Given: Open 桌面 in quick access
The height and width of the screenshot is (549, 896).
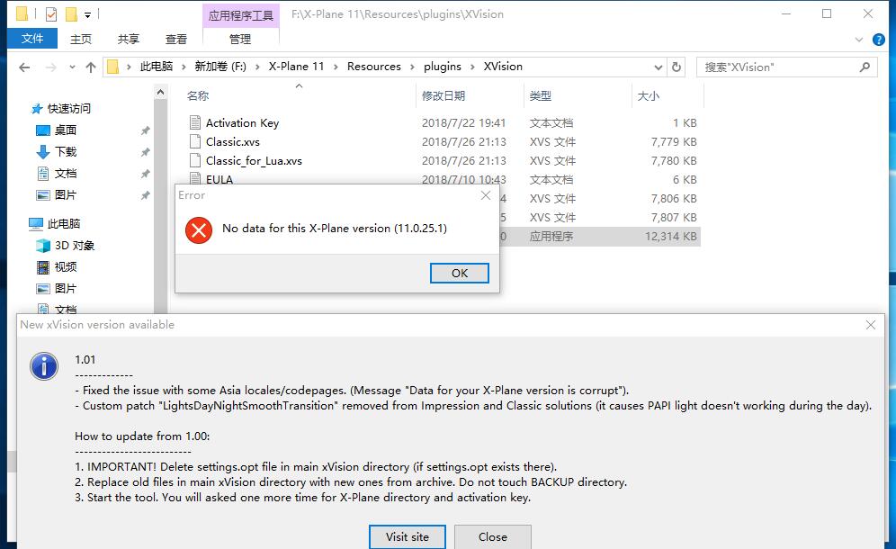Looking at the screenshot, I should pos(65,130).
